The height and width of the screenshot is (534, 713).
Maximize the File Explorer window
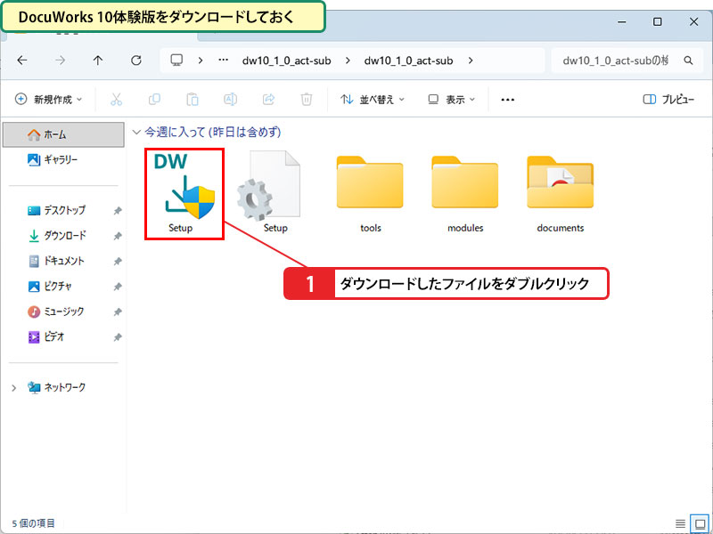(657, 21)
